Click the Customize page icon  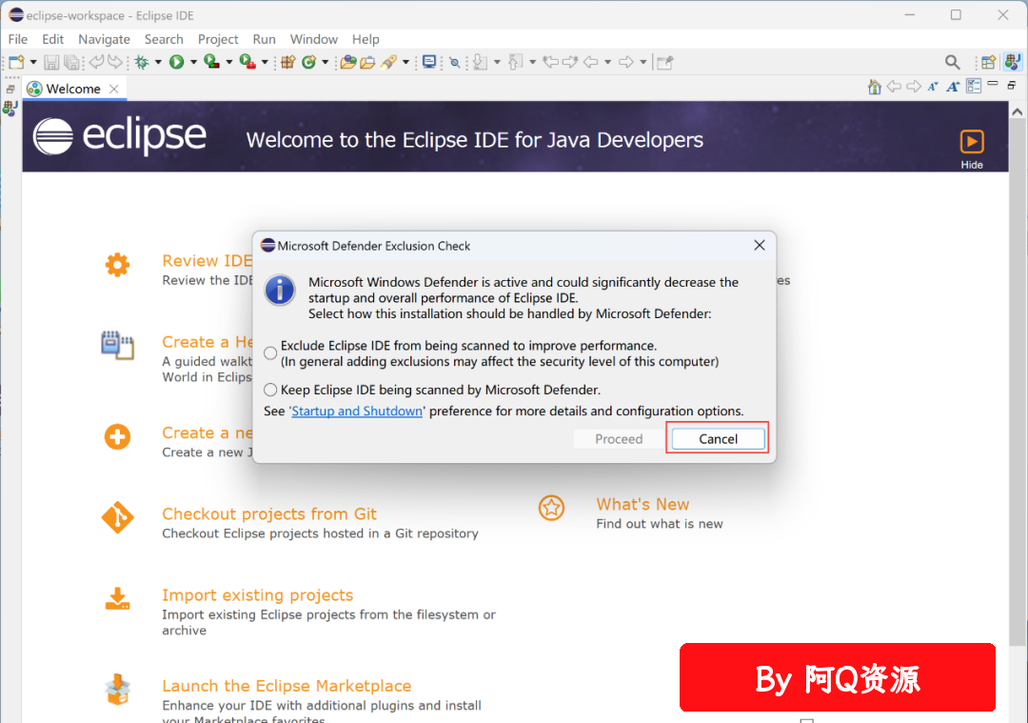click(x=974, y=86)
